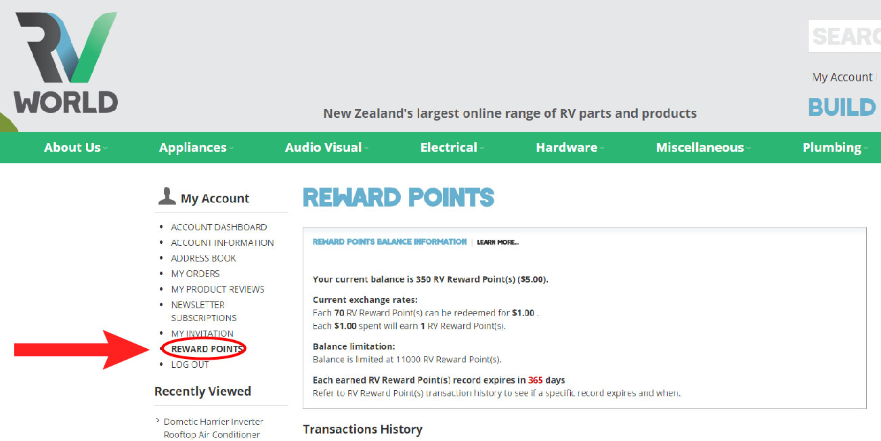Open the Hardware category menu
Image resolution: width=881 pixels, height=441 pixels.
tap(570, 147)
